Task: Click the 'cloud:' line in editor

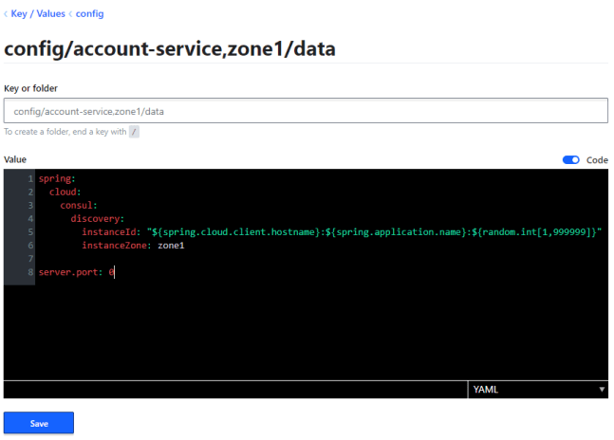Action: [x=65, y=192]
